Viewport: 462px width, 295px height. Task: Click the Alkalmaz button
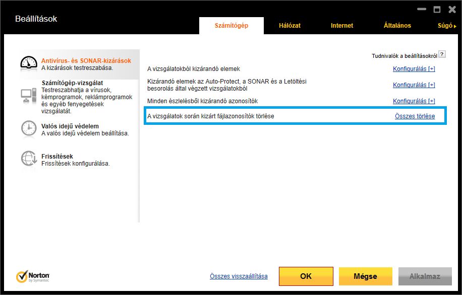(425, 276)
